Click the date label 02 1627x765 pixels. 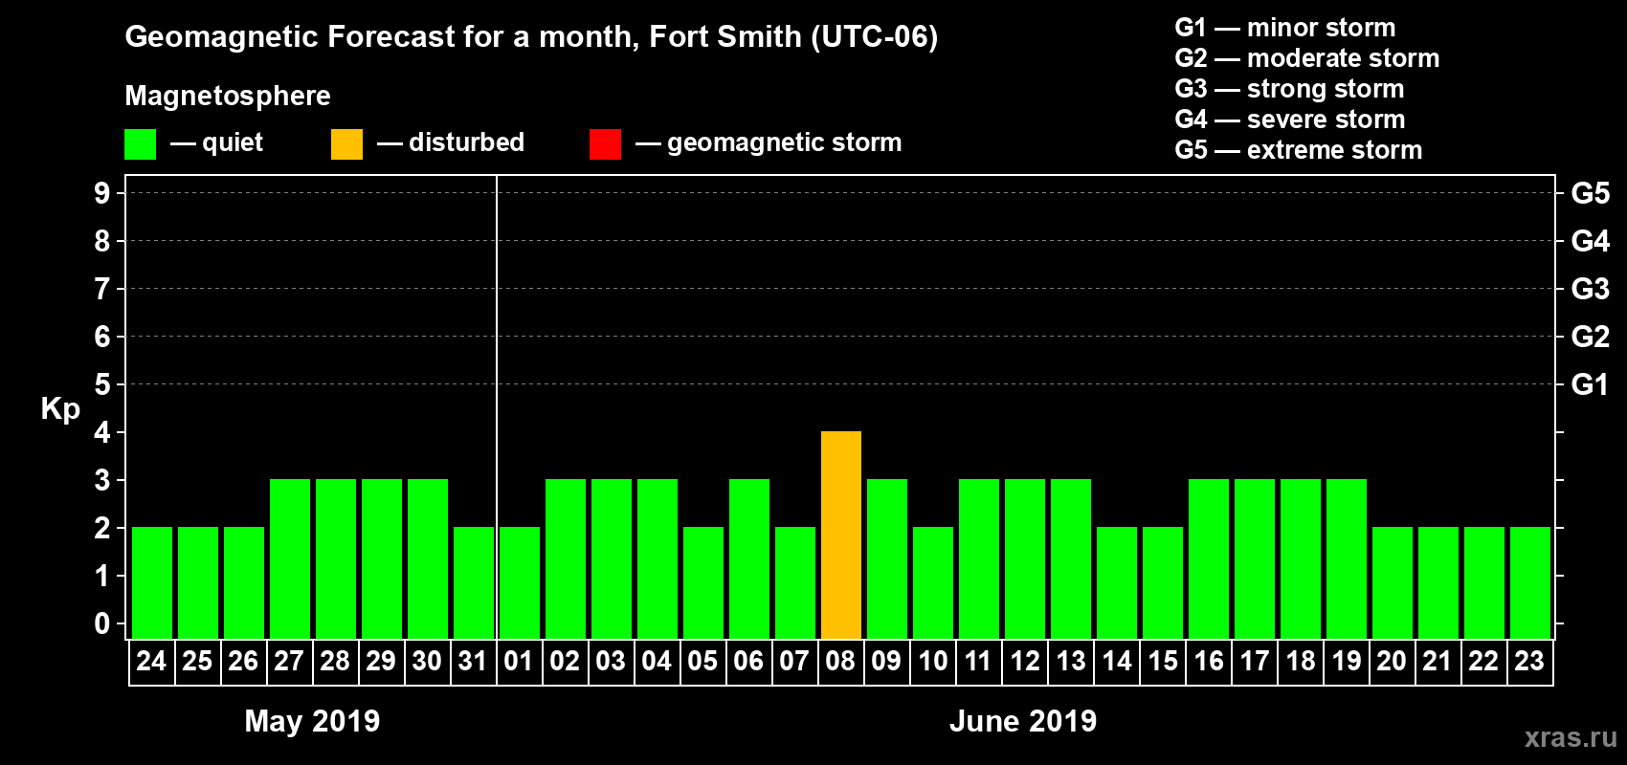pyautogui.click(x=565, y=661)
